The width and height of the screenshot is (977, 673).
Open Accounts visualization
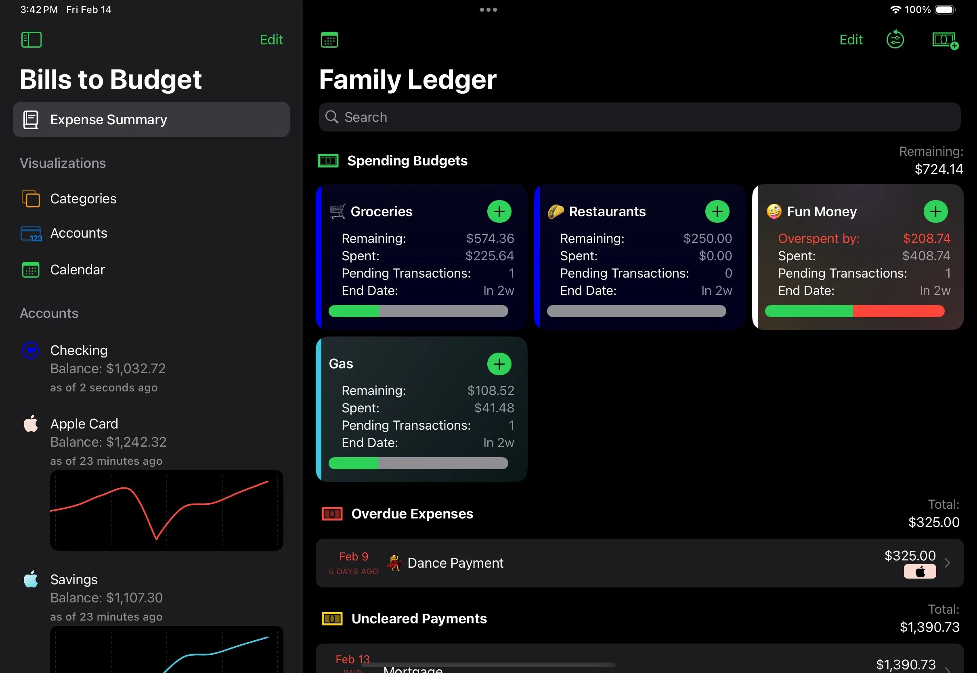tap(78, 233)
